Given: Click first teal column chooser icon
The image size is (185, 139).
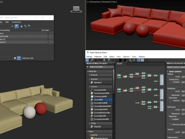Looking at the screenshot, I should pyautogui.click(x=25, y=26).
